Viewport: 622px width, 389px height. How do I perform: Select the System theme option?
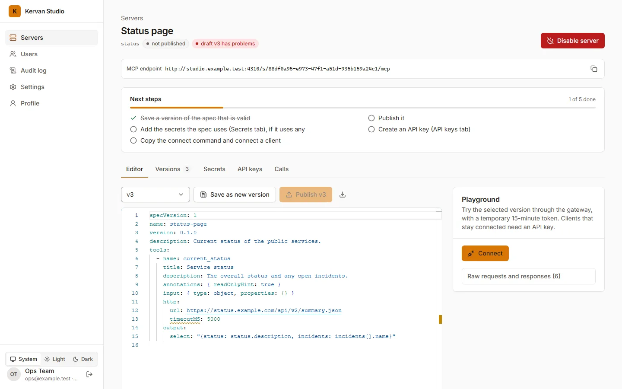coord(23,359)
